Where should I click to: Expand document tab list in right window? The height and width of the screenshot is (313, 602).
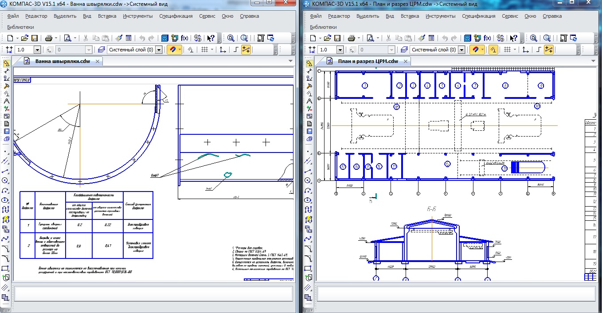[594, 61]
